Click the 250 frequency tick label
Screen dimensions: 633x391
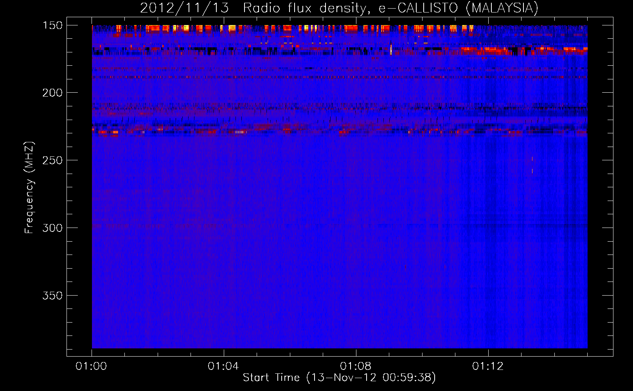click(x=52, y=160)
